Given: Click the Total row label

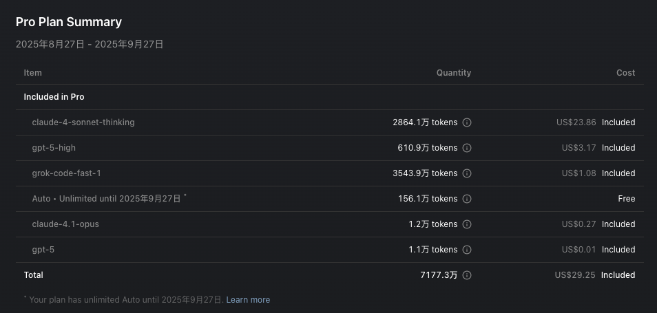Looking at the screenshot, I should (x=33, y=275).
